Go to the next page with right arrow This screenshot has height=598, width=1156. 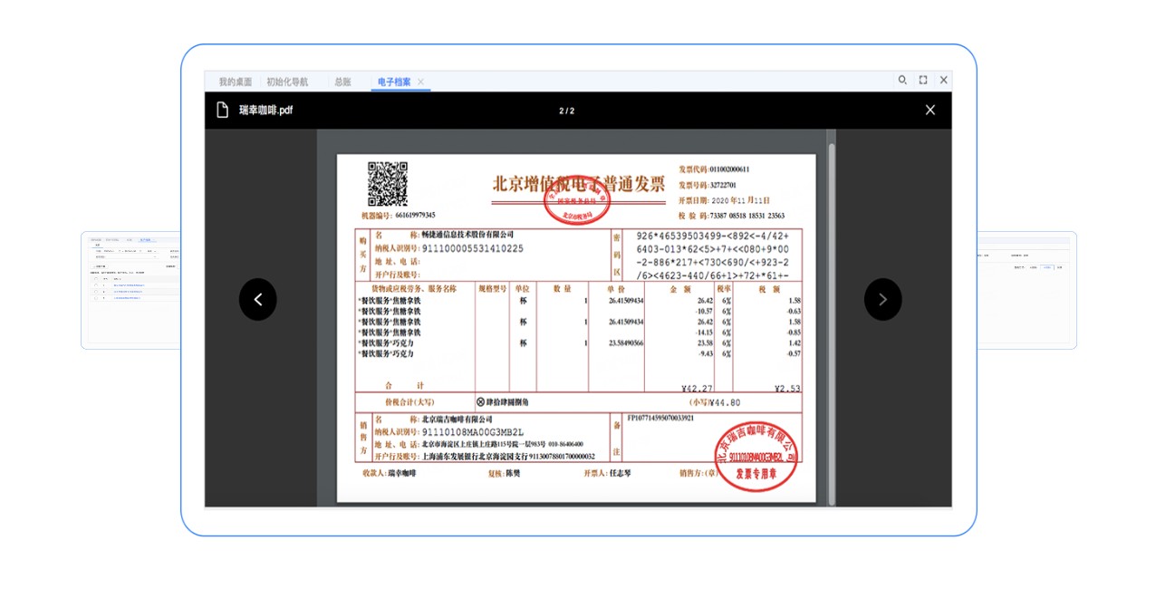882,299
